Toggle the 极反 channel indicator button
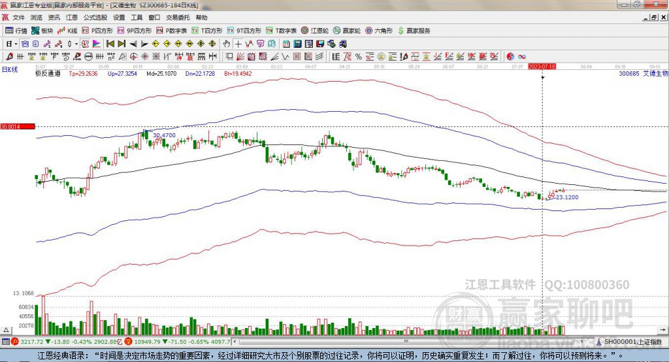 (85, 44)
